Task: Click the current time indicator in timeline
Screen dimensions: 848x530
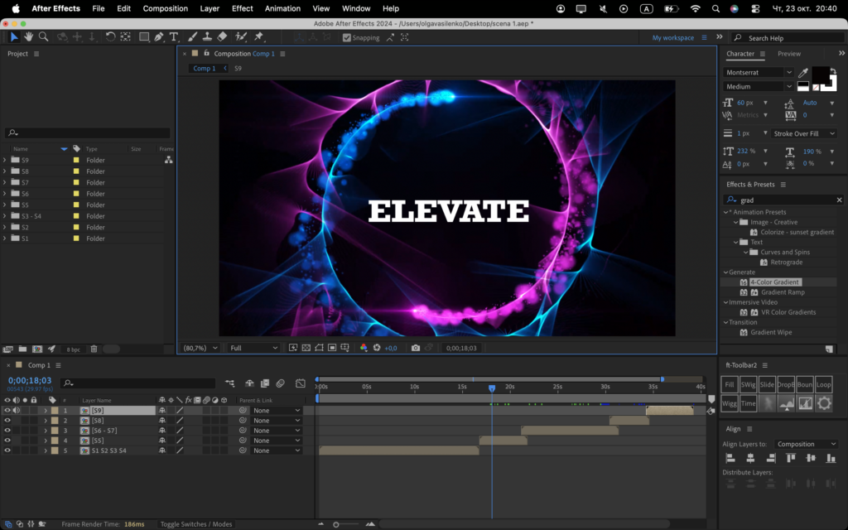Action: pos(492,388)
